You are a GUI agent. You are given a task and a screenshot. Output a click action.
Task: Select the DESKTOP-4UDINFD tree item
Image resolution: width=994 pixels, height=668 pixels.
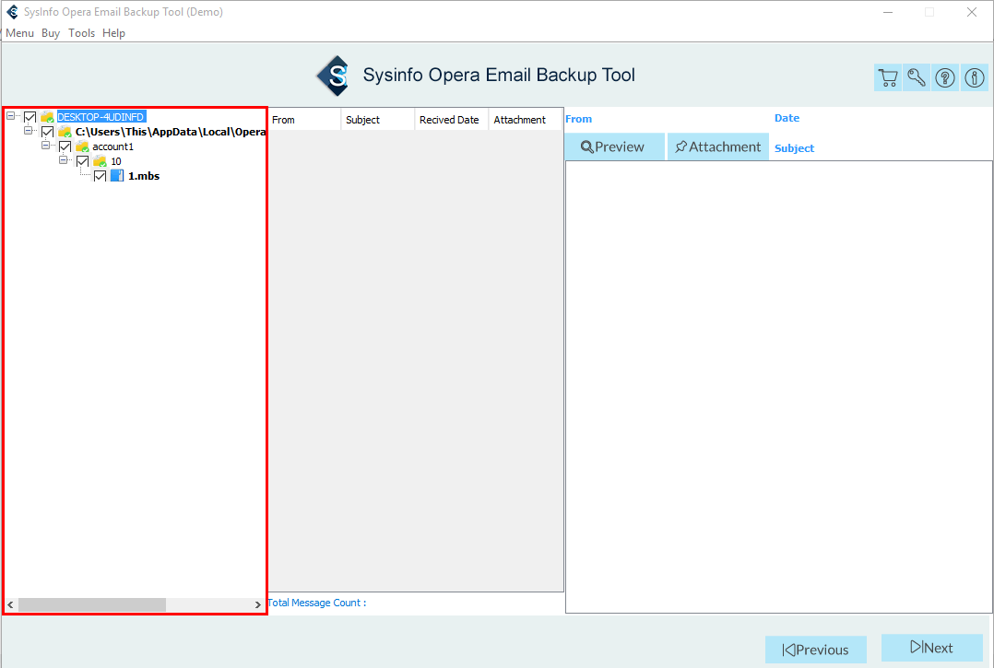pos(101,117)
